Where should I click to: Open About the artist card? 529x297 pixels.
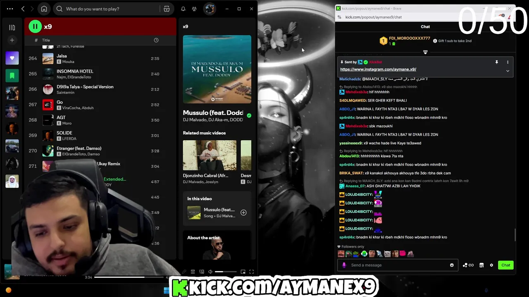pos(217,245)
